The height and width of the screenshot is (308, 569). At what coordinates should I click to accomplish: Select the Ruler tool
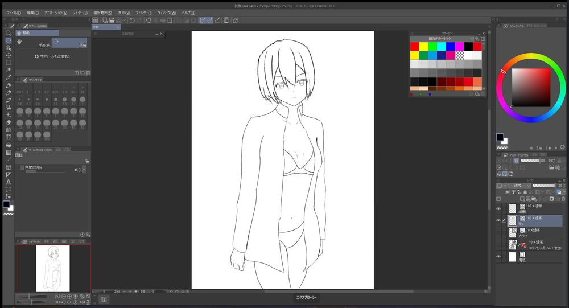[x=9, y=175]
